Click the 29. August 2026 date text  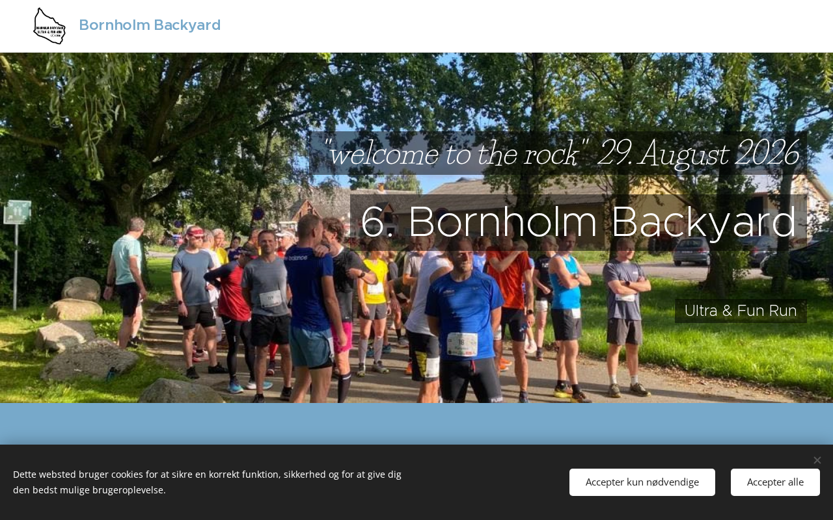(698, 153)
